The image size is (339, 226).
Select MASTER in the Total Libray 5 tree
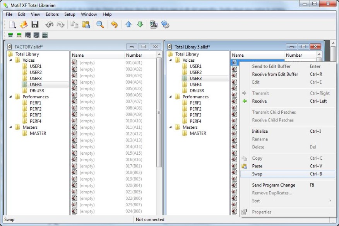198,133
